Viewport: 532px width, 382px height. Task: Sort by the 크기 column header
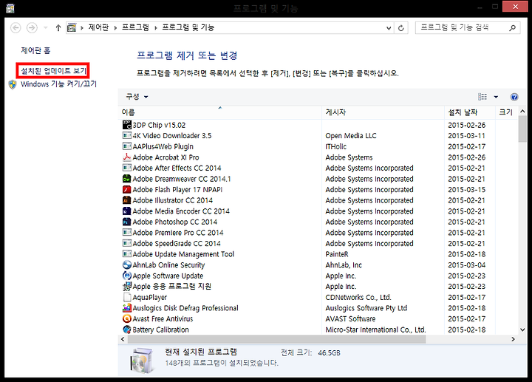pos(507,112)
